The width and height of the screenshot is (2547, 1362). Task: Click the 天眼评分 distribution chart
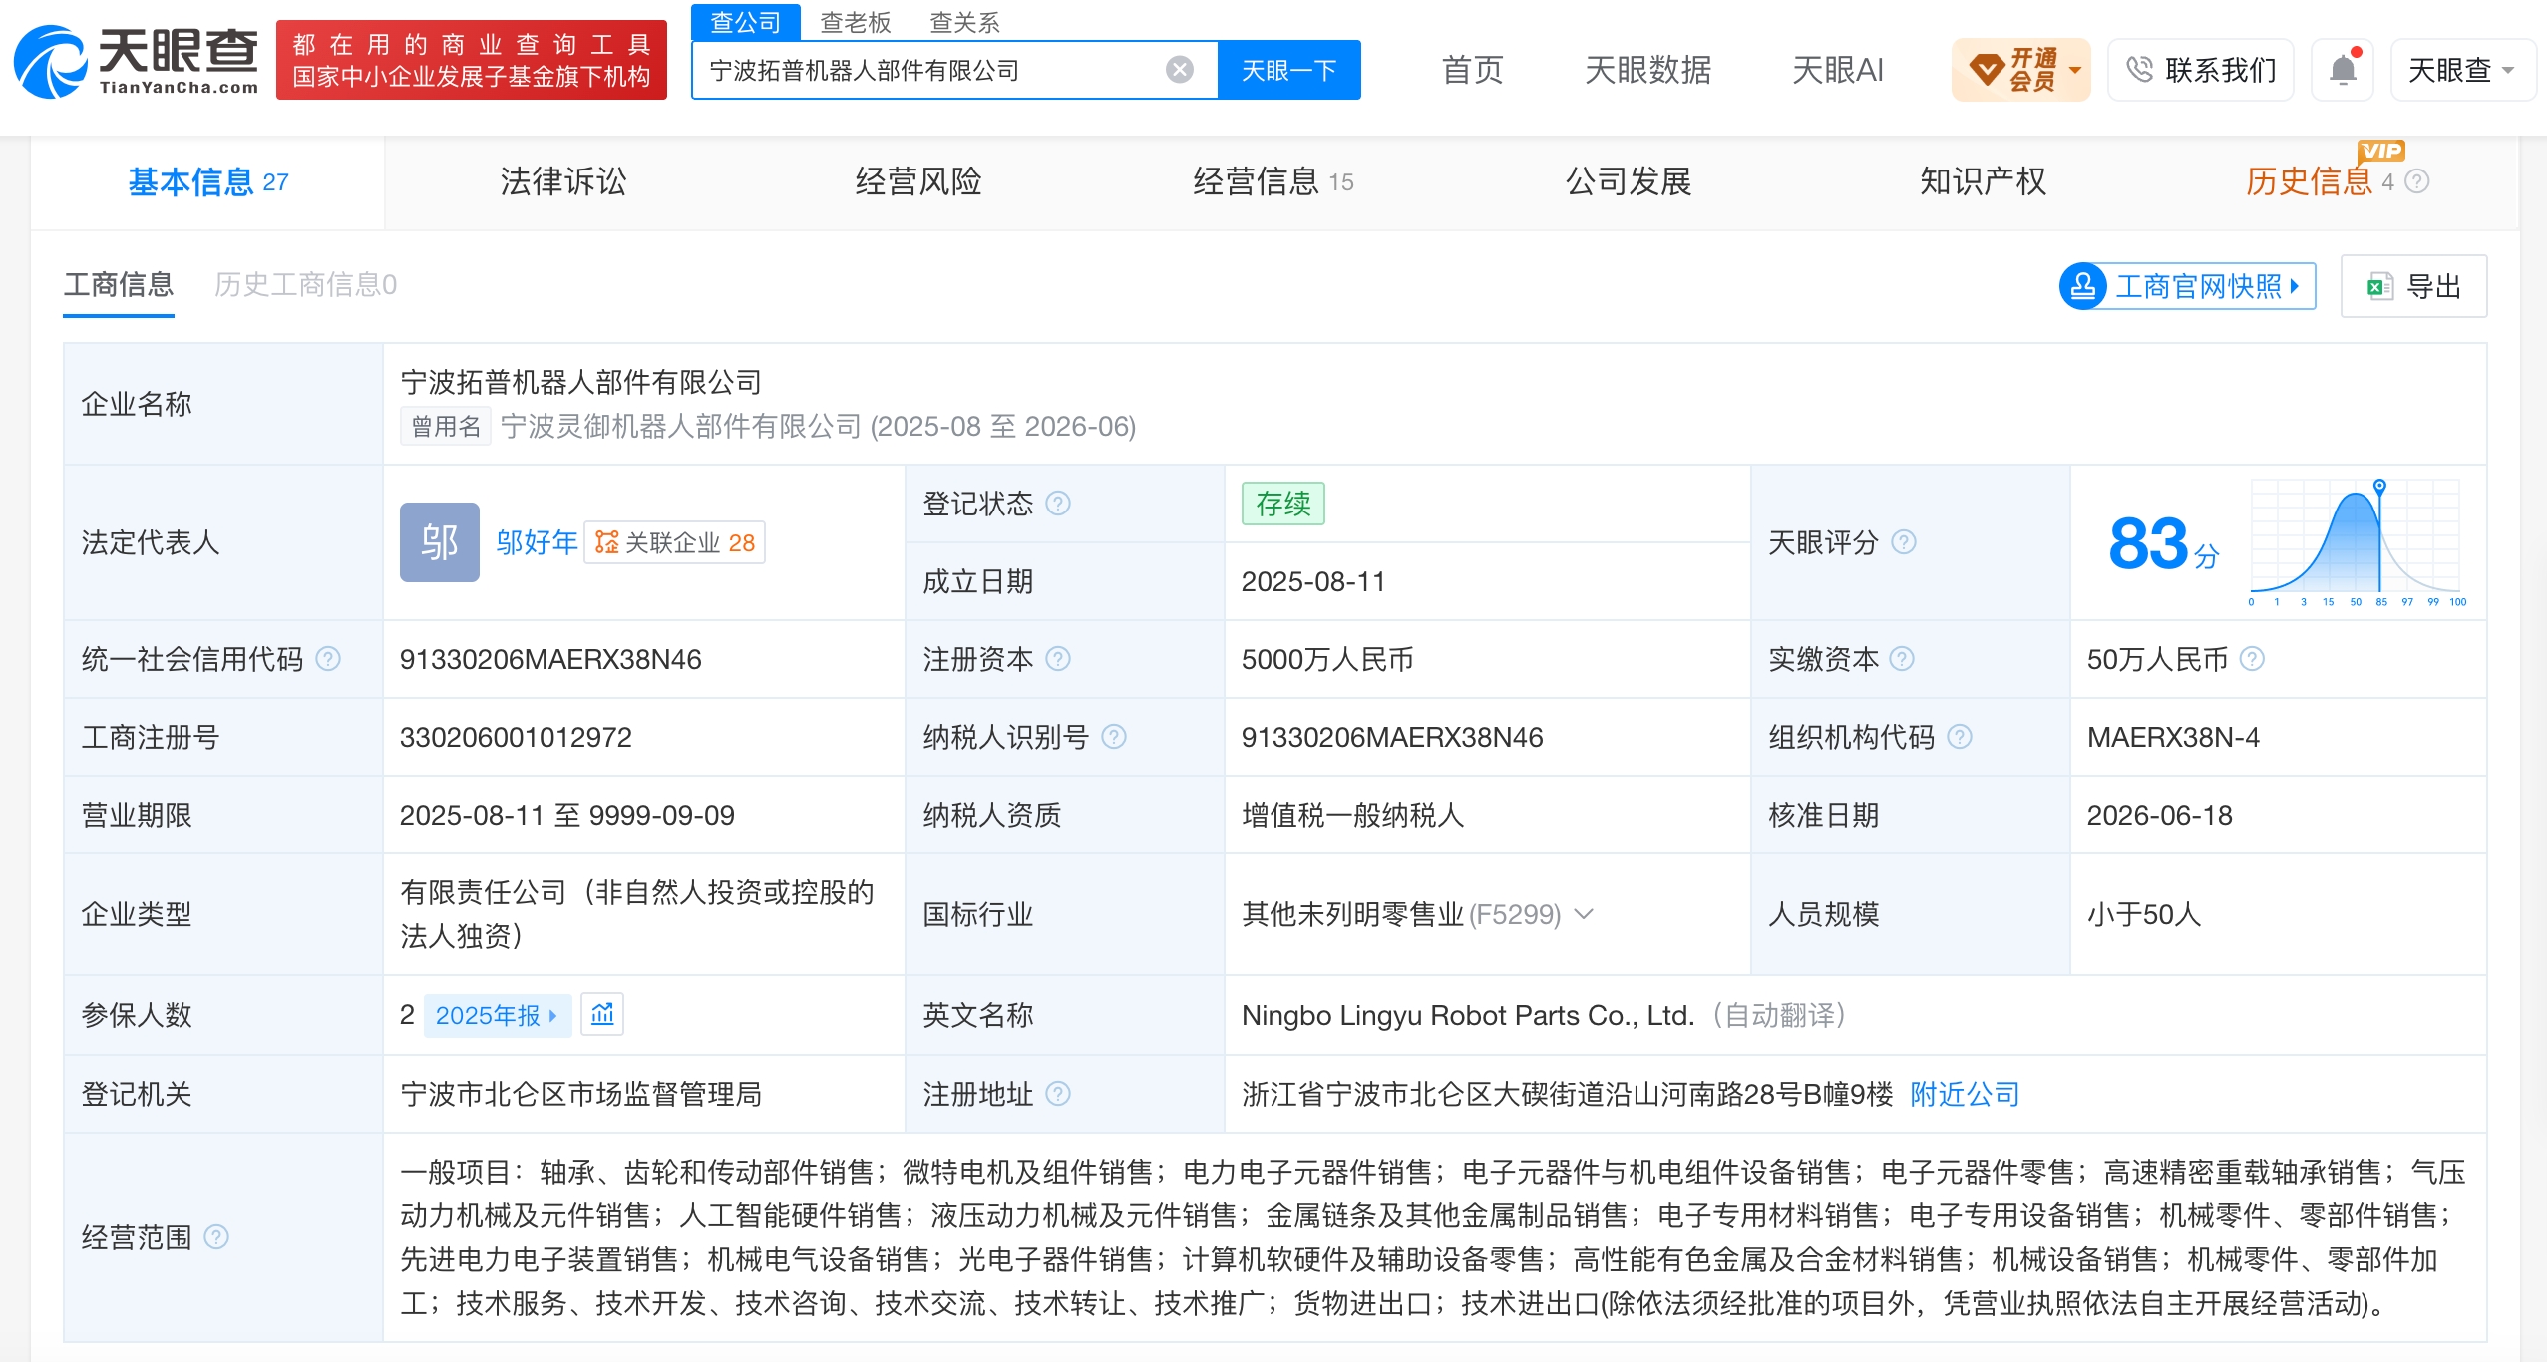point(2357,541)
